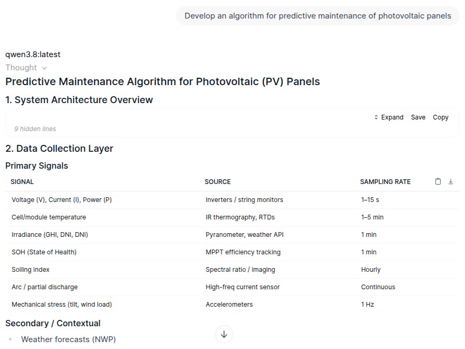
Task: Click the expand arrows icon beside Expand
Action: [x=376, y=117]
